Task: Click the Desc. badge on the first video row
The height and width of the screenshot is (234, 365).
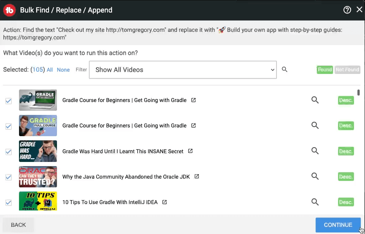Action: coord(345,100)
